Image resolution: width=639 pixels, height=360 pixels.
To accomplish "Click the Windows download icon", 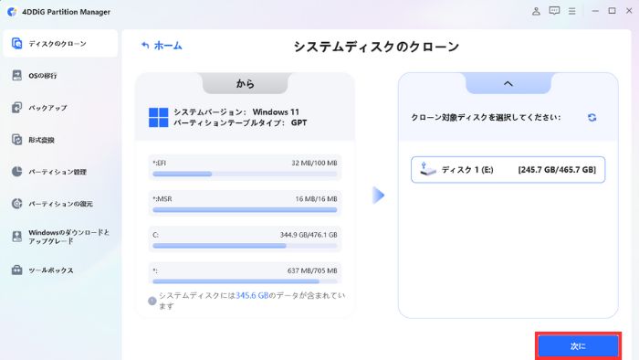I will click(16, 237).
